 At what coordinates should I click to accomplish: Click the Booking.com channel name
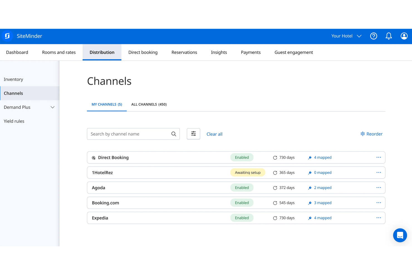pos(106,203)
